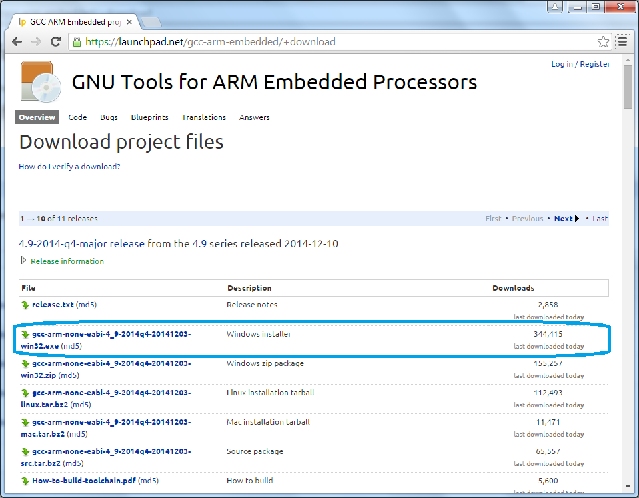The image size is (639, 498).
Task: Switch to the Answers tab
Action: (x=255, y=117)
